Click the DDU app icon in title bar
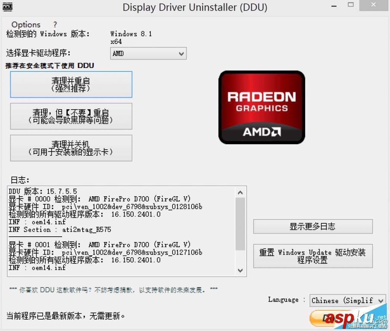Image resolution: width=390 pixels, height=331 pixels. (x=8, y=7)
